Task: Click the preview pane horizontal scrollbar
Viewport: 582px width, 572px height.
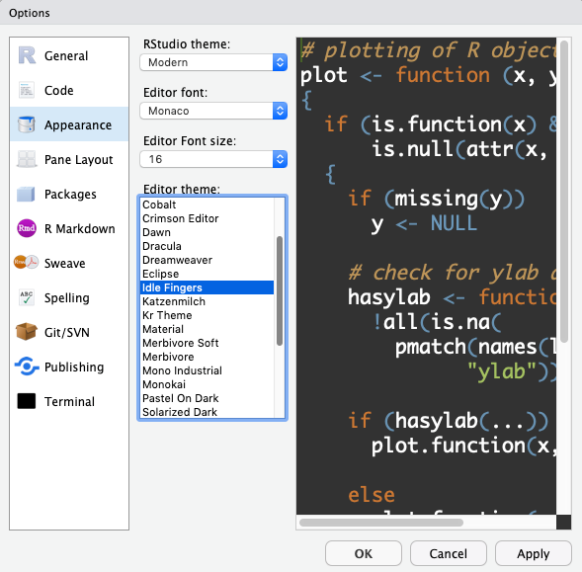Action: pyautogui.click(x=381, y=523)
